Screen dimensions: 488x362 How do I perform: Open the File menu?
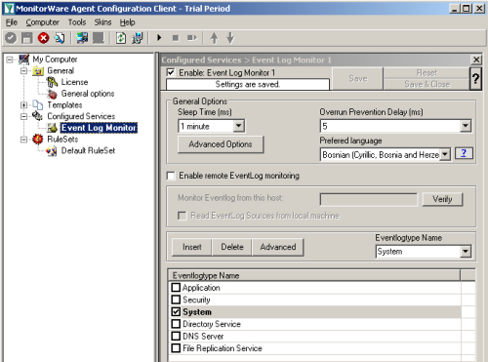click(12, 22)
